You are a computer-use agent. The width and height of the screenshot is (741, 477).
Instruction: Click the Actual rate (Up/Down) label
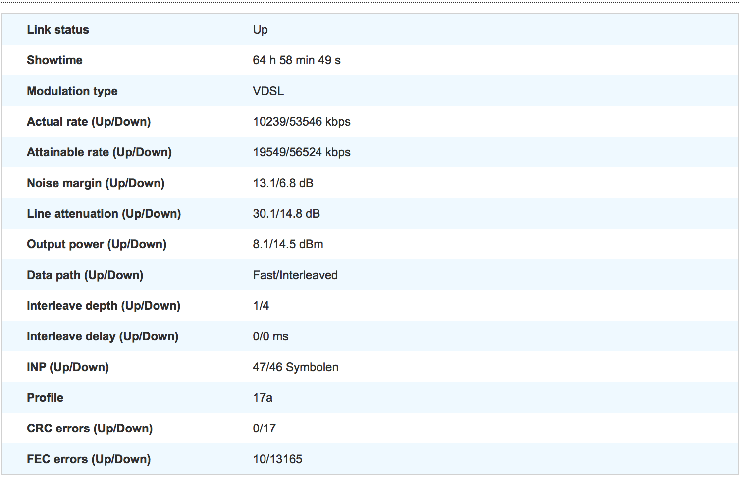[89, 122]
